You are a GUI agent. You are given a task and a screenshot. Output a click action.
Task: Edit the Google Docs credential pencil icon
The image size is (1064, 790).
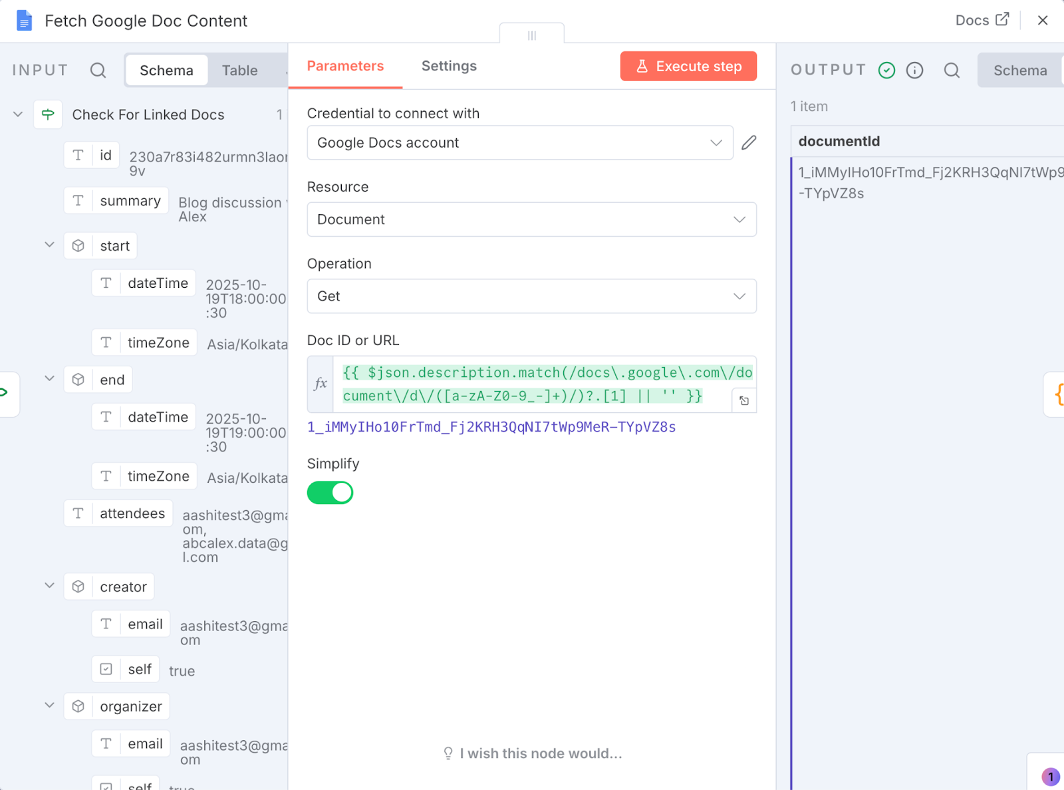(749, 143)
